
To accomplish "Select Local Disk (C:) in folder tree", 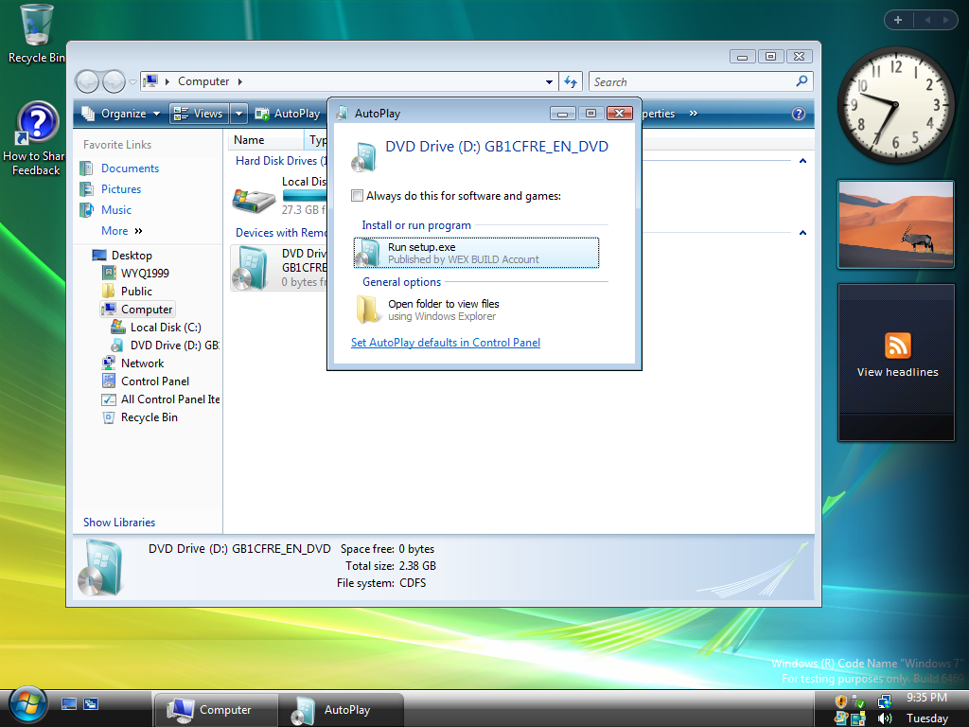I will tap(166, 328).
